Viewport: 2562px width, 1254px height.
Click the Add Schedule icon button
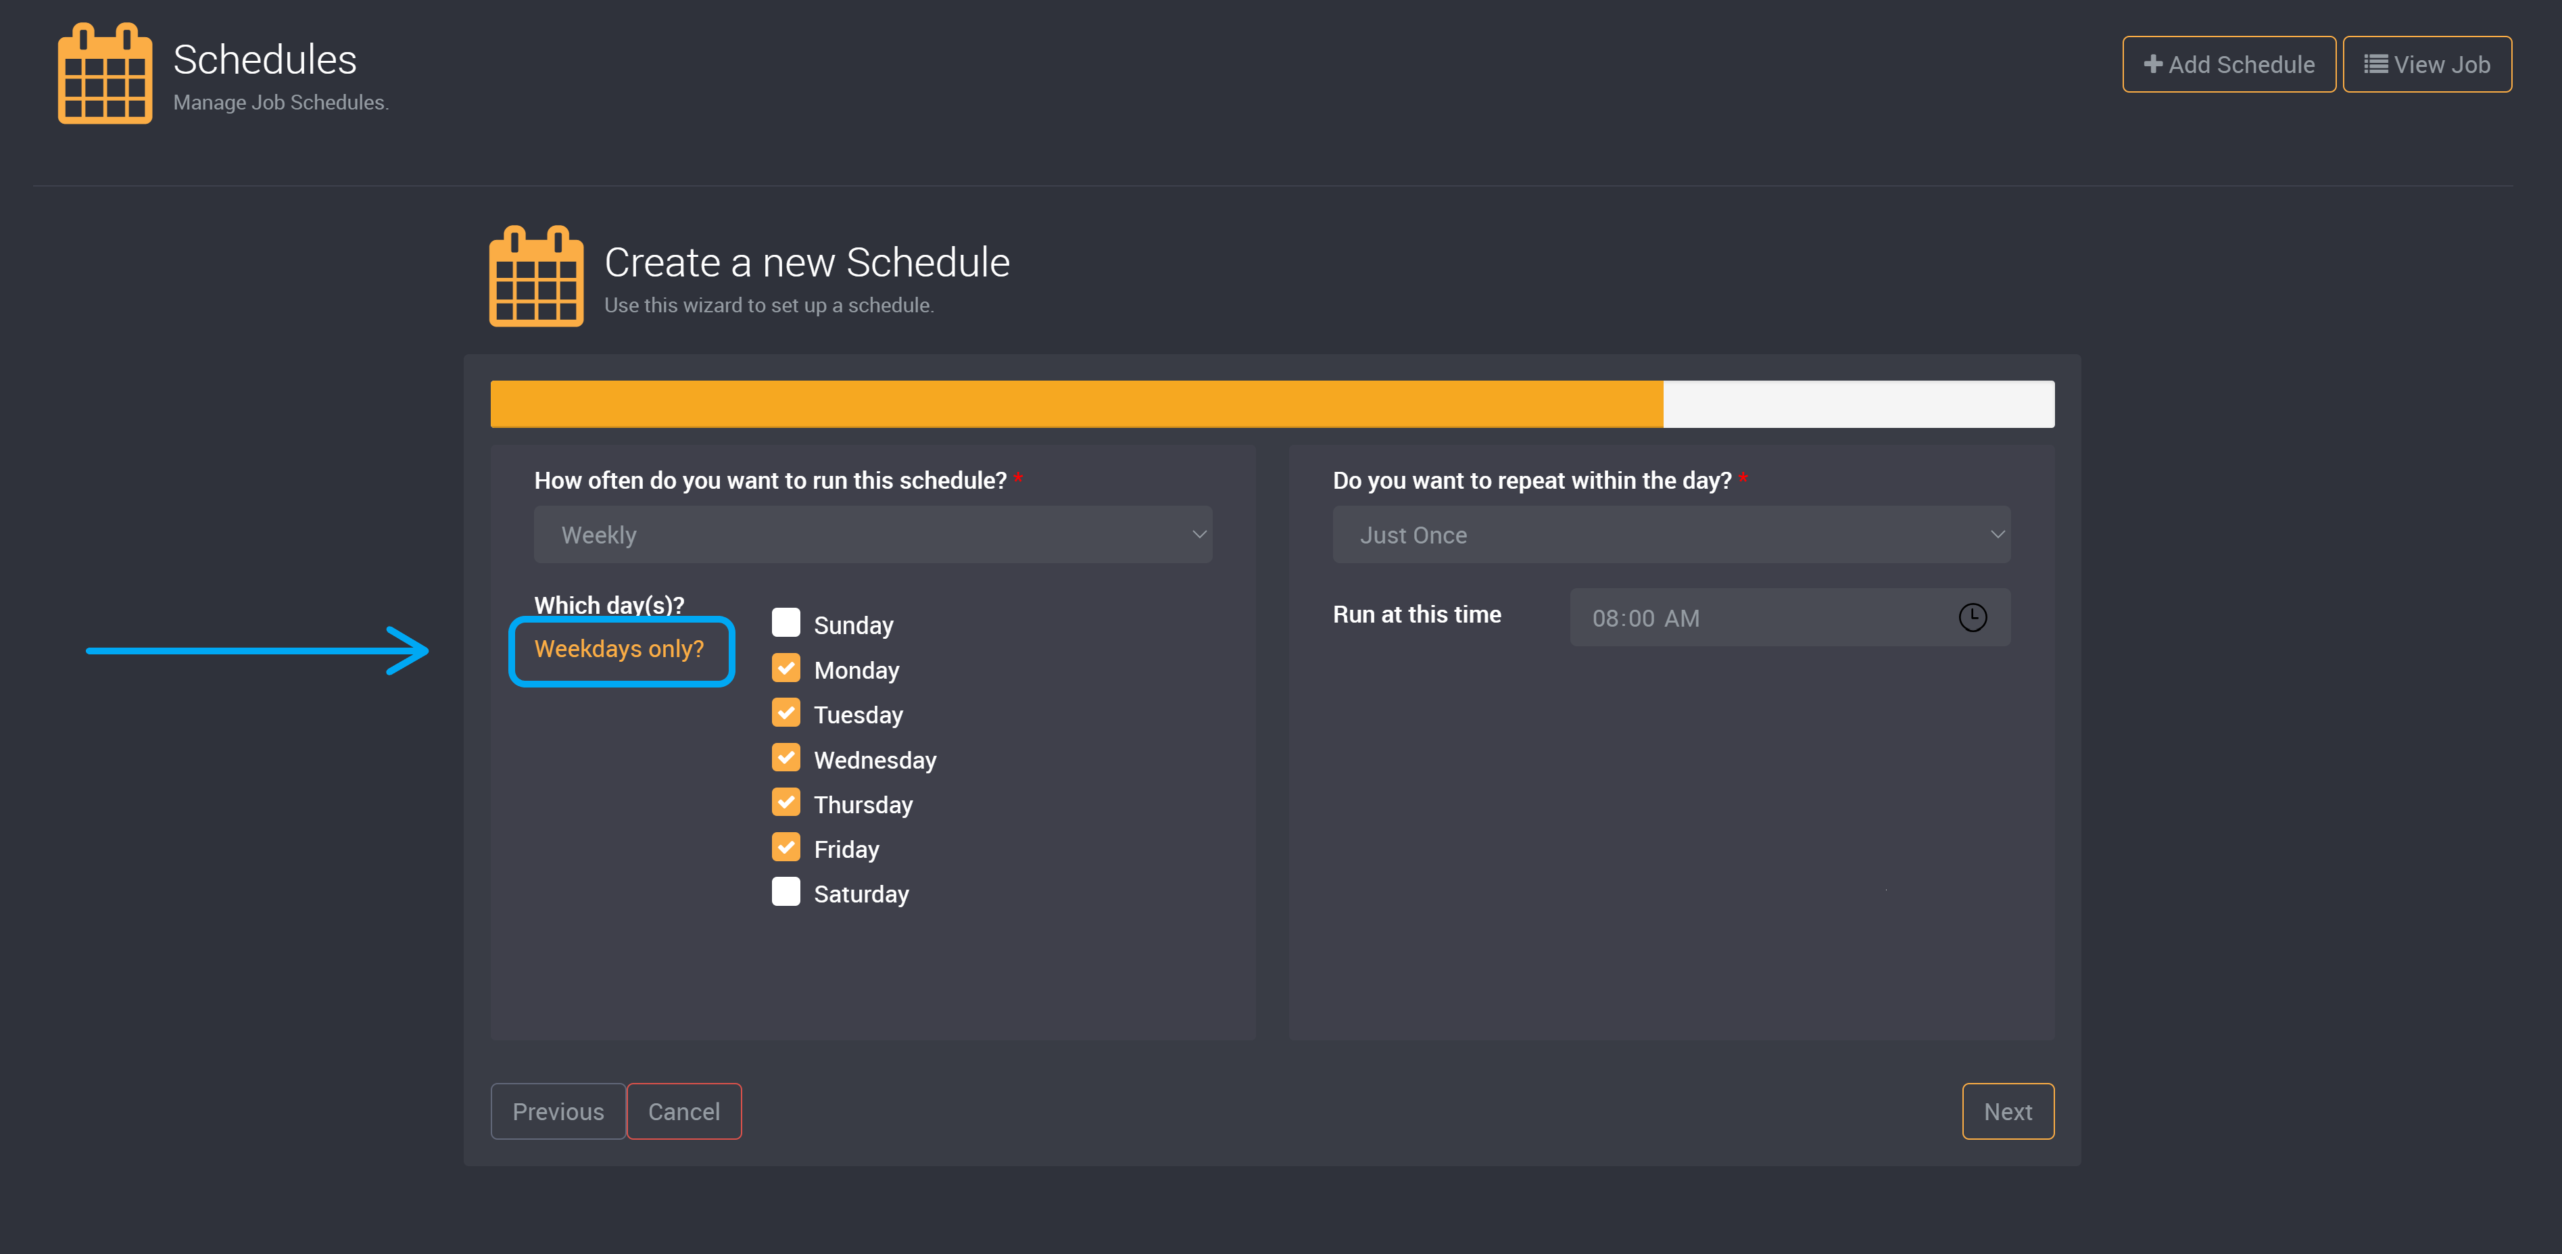tap(2227, 62)
